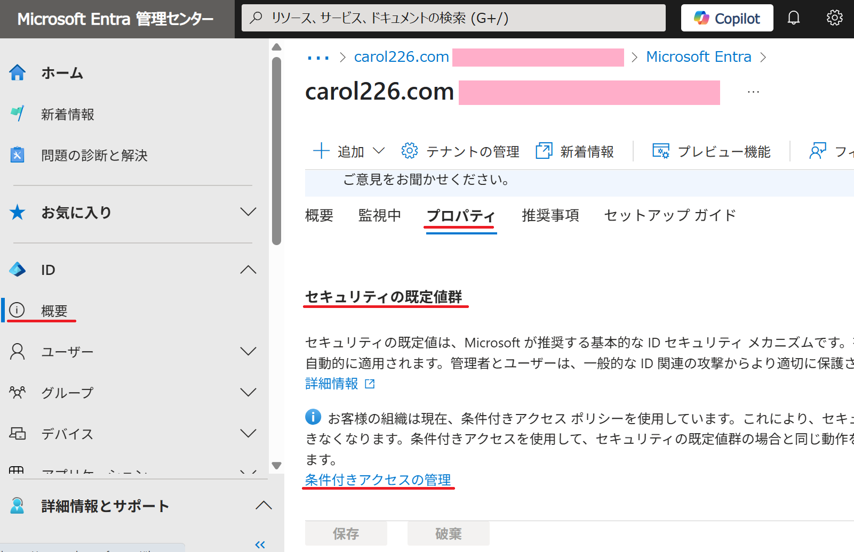Viewport: 854px width, 552px height.
Task: Click the ID diamond icon
Action: pyautogui.click(x=18, y=270)
